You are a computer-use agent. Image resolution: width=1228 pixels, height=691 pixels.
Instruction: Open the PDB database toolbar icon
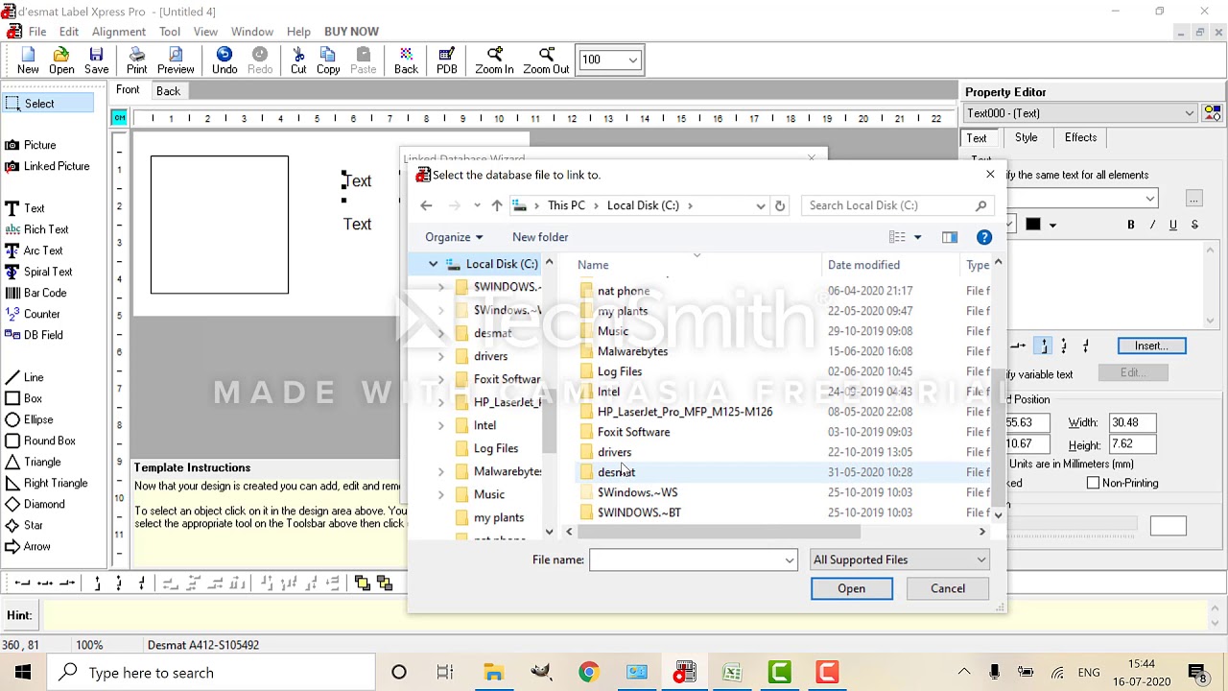pyautogui.click(x=447, y=60)
